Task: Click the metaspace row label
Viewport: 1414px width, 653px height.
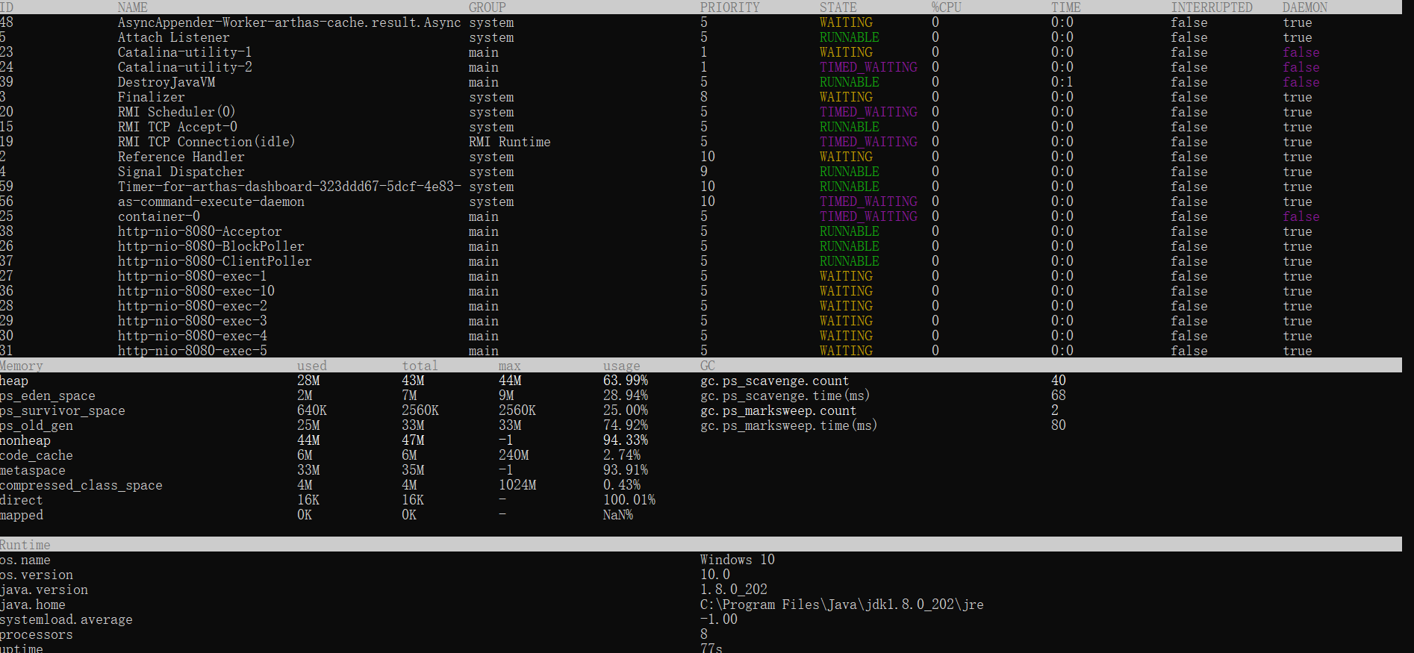Action: point(33,470)
